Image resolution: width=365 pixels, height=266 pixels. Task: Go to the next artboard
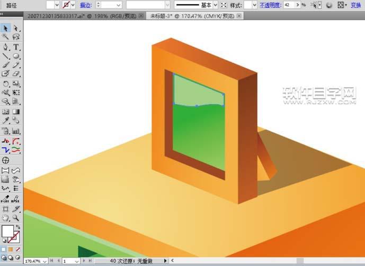[84, 261]
